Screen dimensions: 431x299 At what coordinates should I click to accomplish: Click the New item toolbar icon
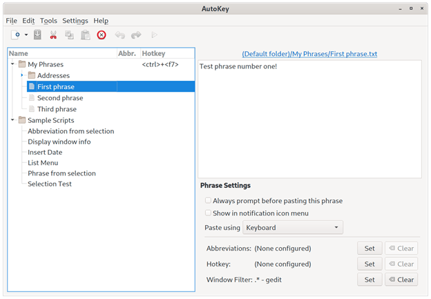click(x=16, y=35)
